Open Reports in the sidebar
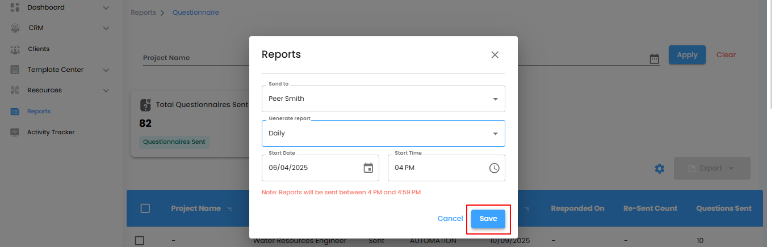775x247 pixels. [x=39, y=111]
